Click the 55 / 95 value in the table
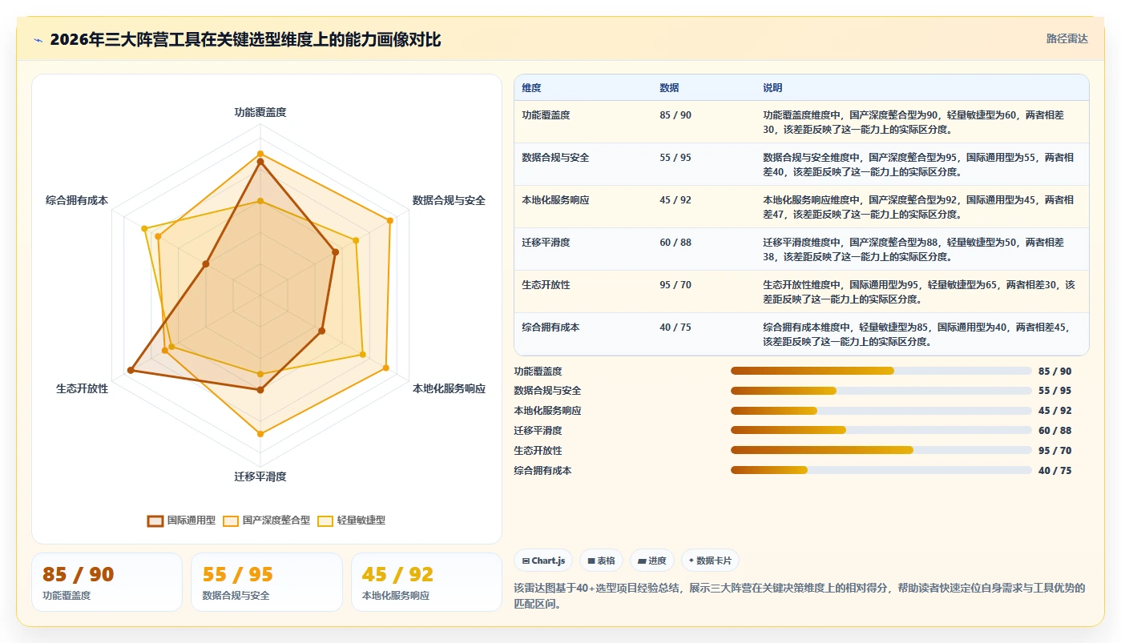 [675, 158]
